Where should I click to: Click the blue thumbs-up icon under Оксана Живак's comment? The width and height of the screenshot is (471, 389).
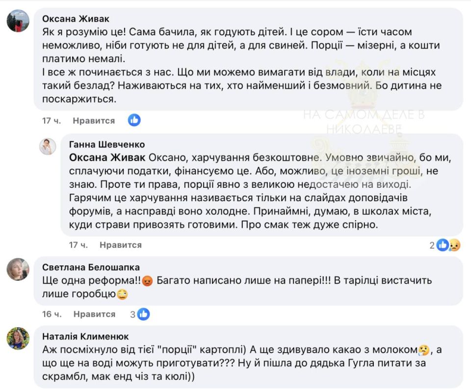pyautogui.click(x=134, y=120)
